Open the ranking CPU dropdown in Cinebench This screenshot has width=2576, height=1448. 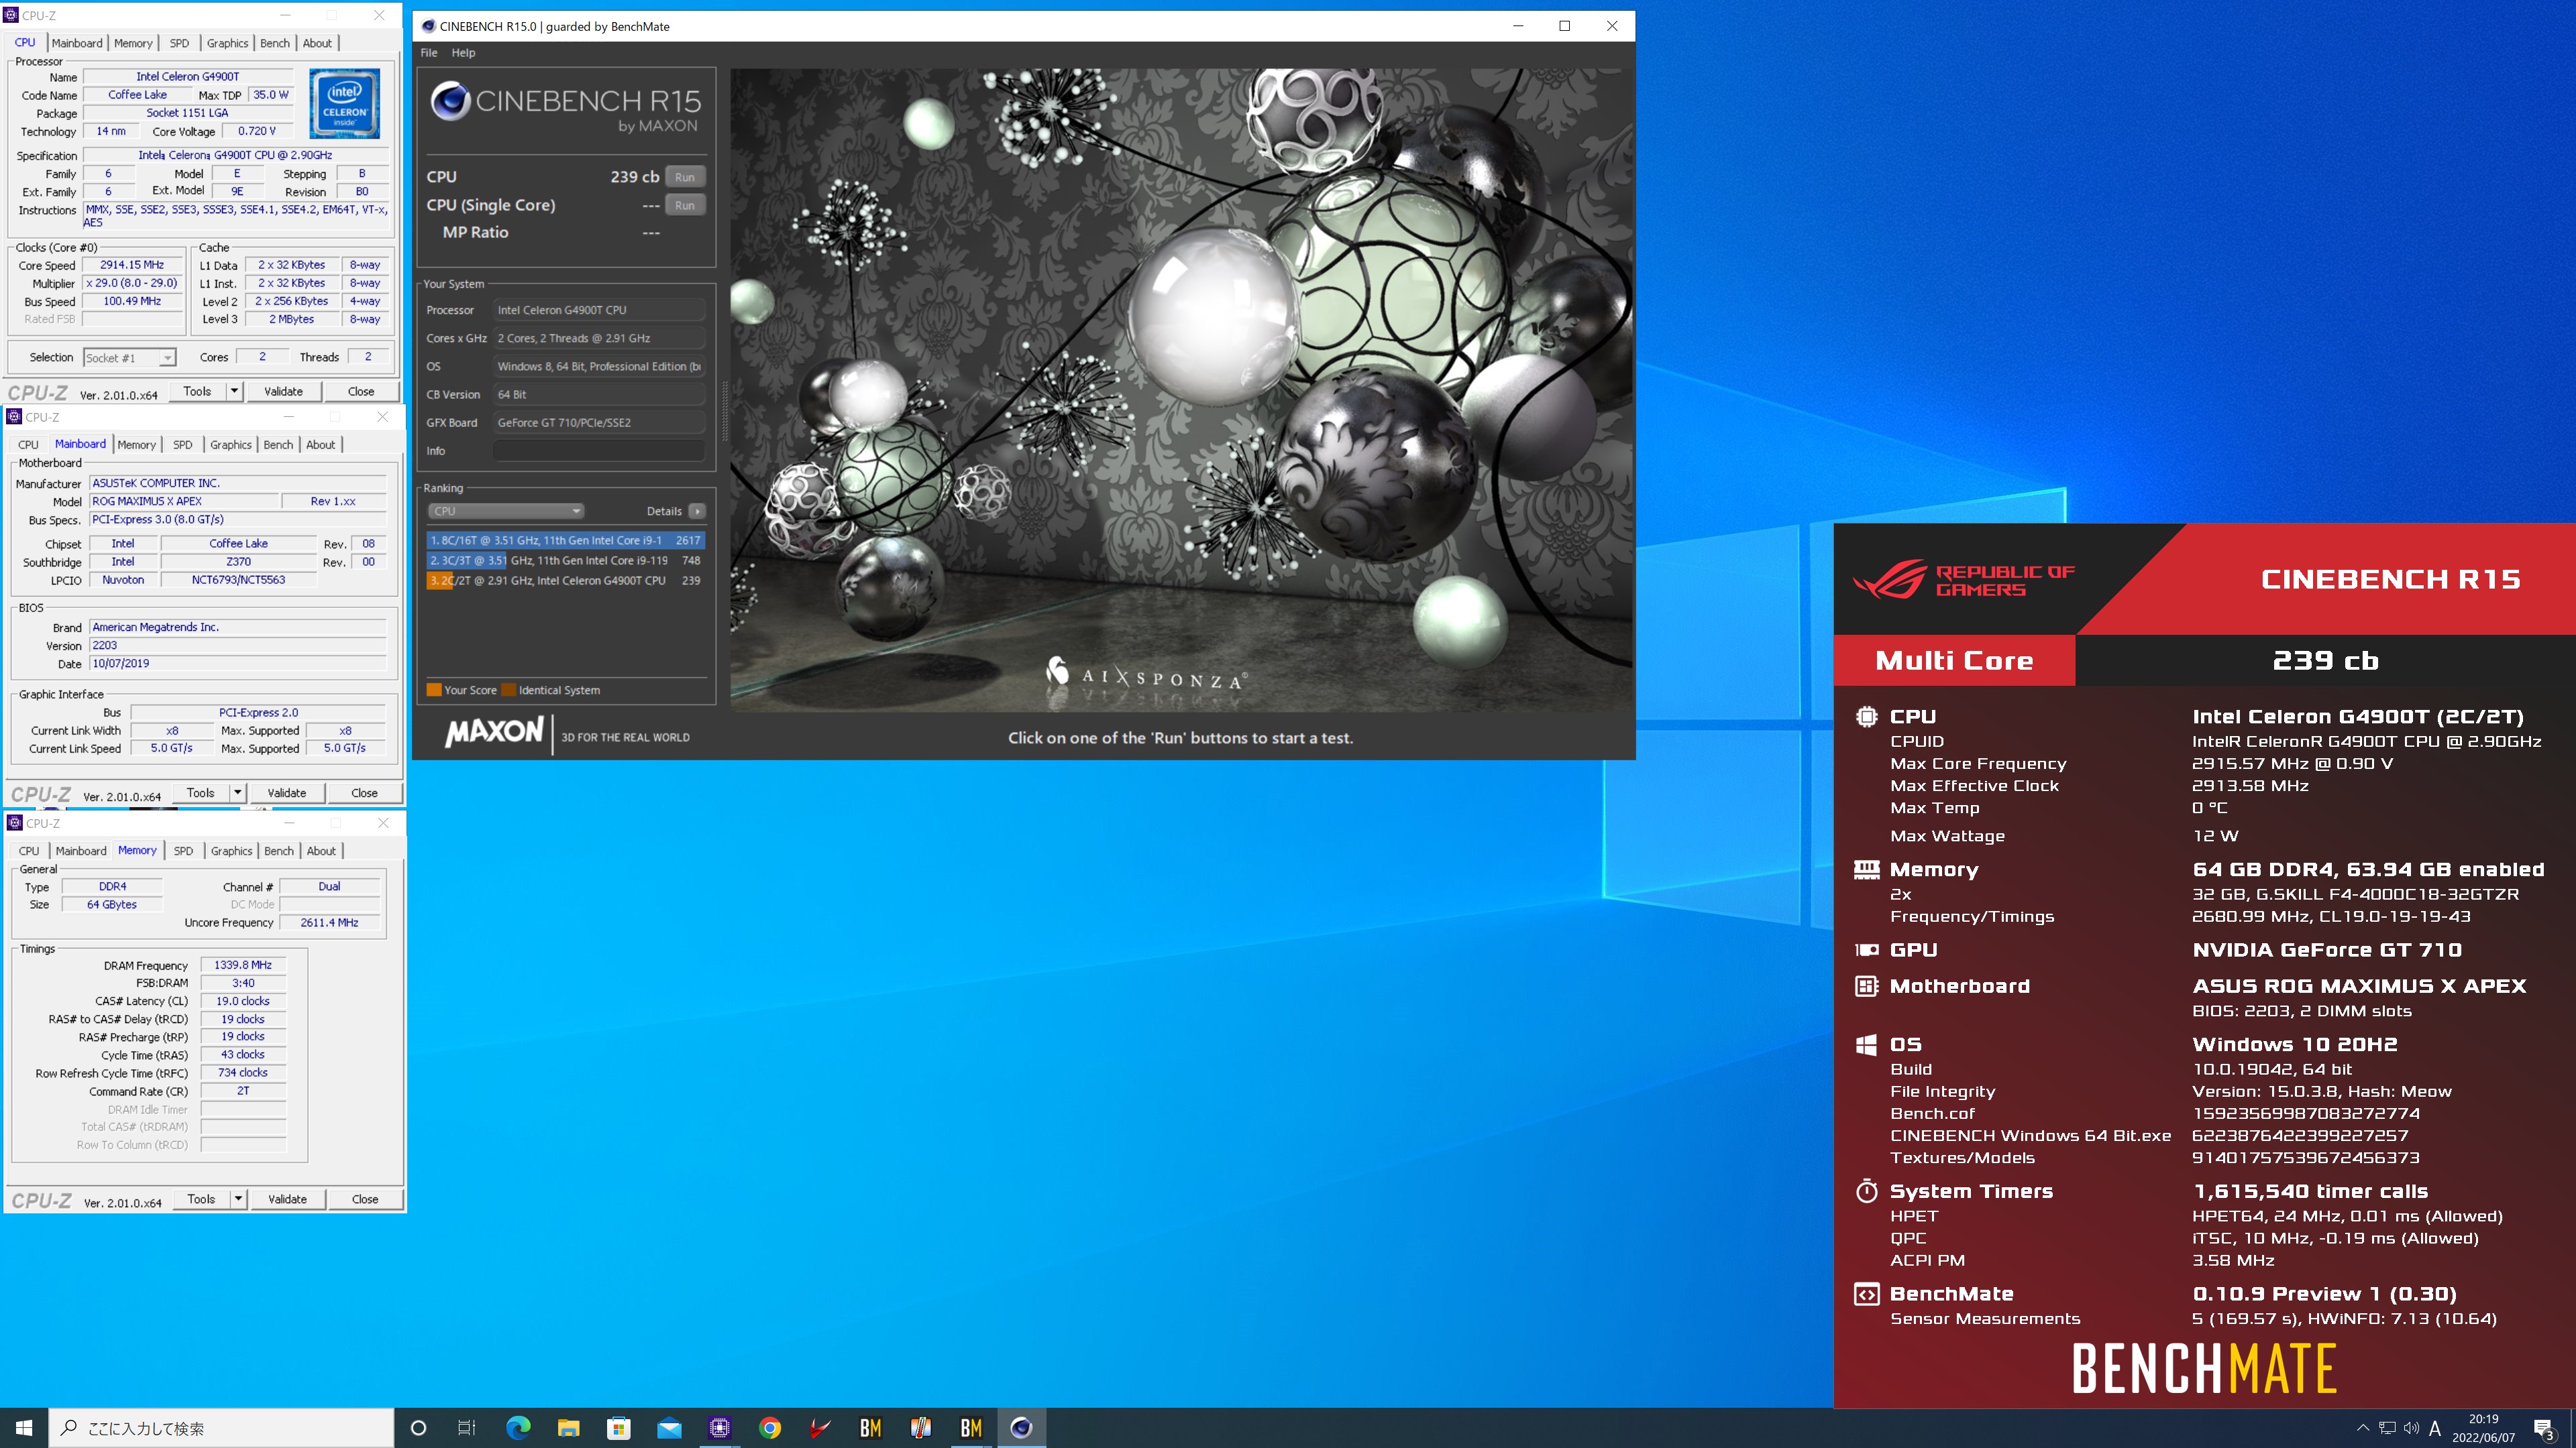(x=506, y=511)
